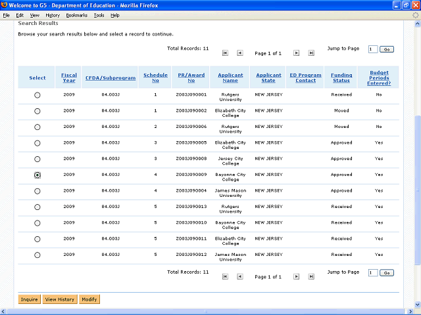Select radio button for award Z003J090012

point(37,255)
